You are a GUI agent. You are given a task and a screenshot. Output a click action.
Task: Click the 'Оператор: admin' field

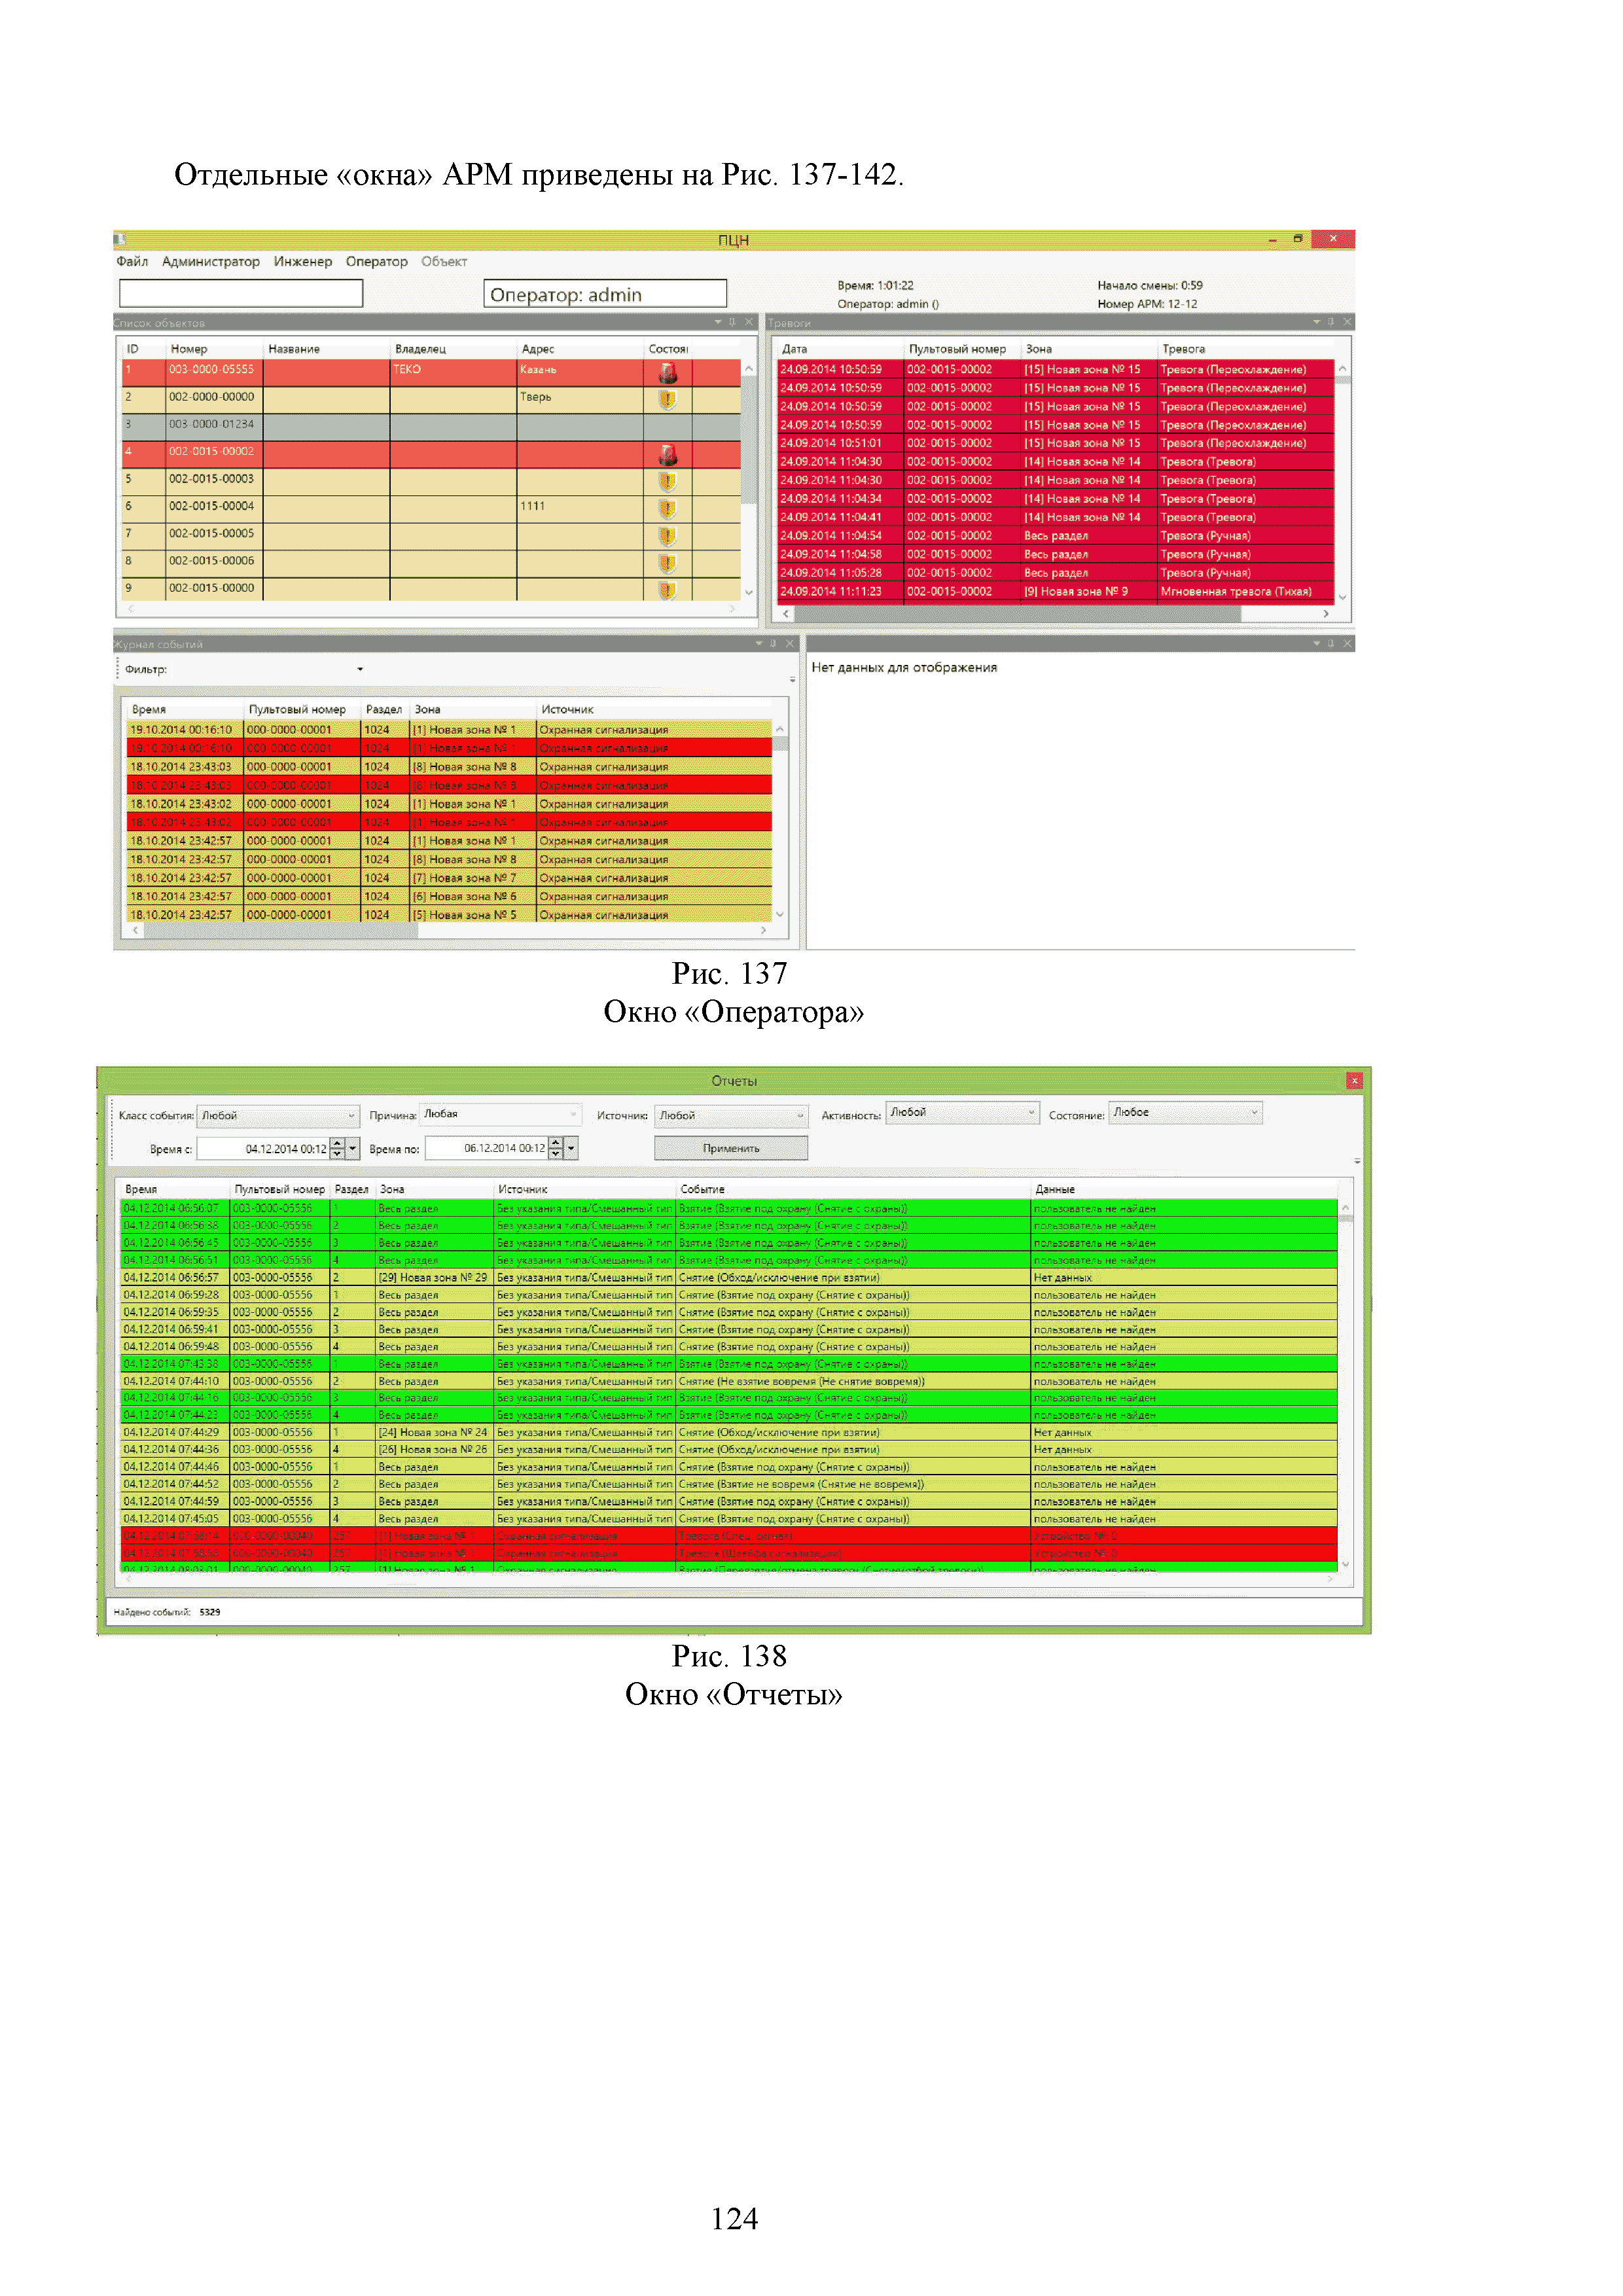point(605,293)
